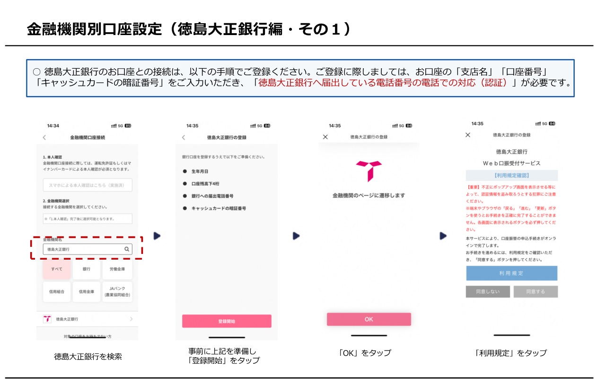Close the Web口振受付サービス screen with X
Viewport: 598px width, 379px height.
[468, 135]
